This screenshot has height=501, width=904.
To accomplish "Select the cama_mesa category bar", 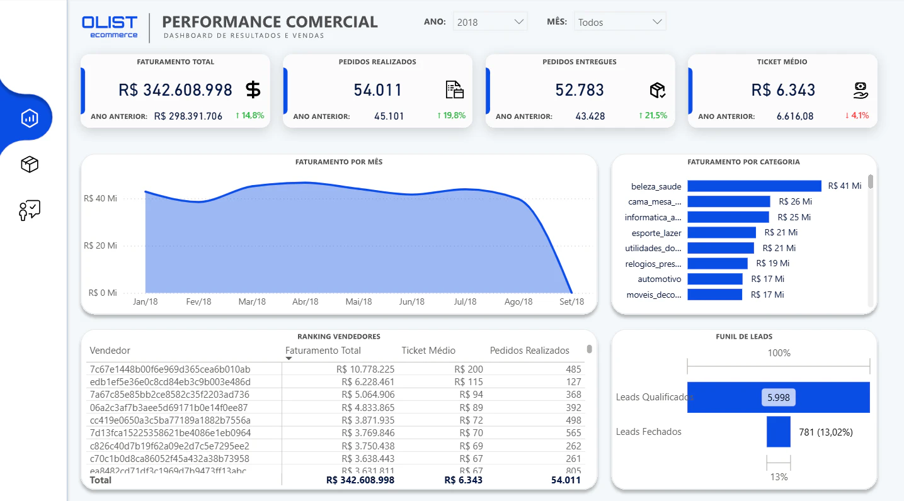I will [x=729, y=201].
